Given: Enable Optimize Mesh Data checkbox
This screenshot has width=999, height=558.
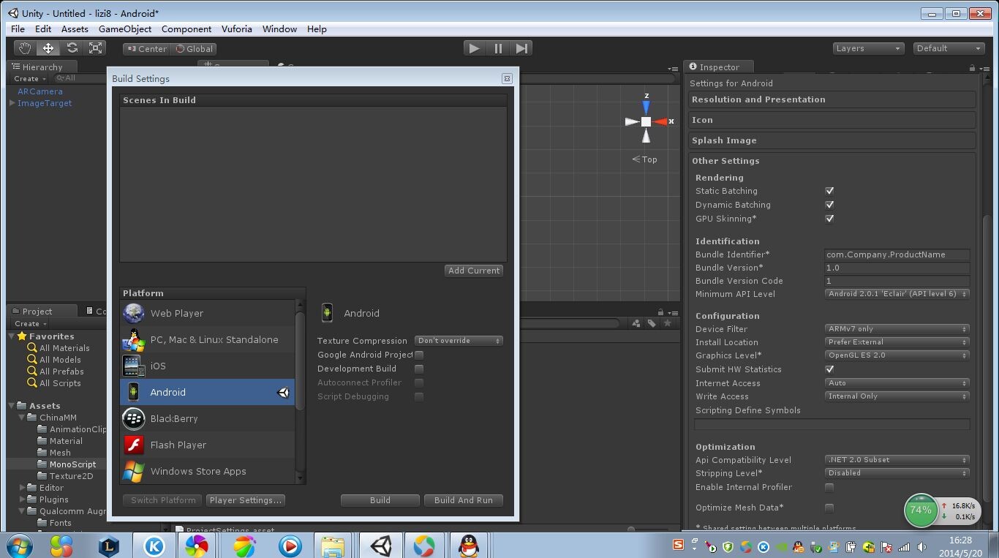Looking at the screenshot, I should coord(829,508).
